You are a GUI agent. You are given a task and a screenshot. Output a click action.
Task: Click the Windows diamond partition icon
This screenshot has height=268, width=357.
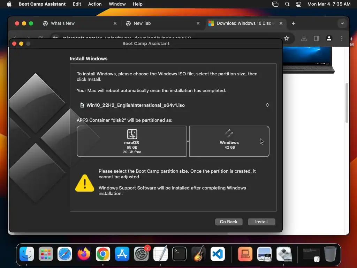point(229,133)
